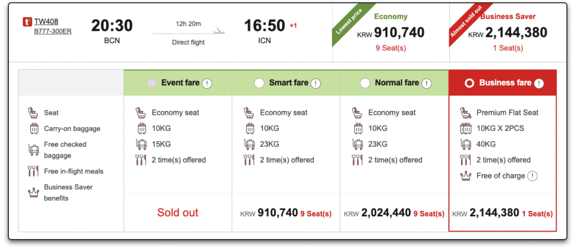Click 40KG checked baggage icon in Business fare
This screenshot has width=573, height=247.
pos(466,144)
